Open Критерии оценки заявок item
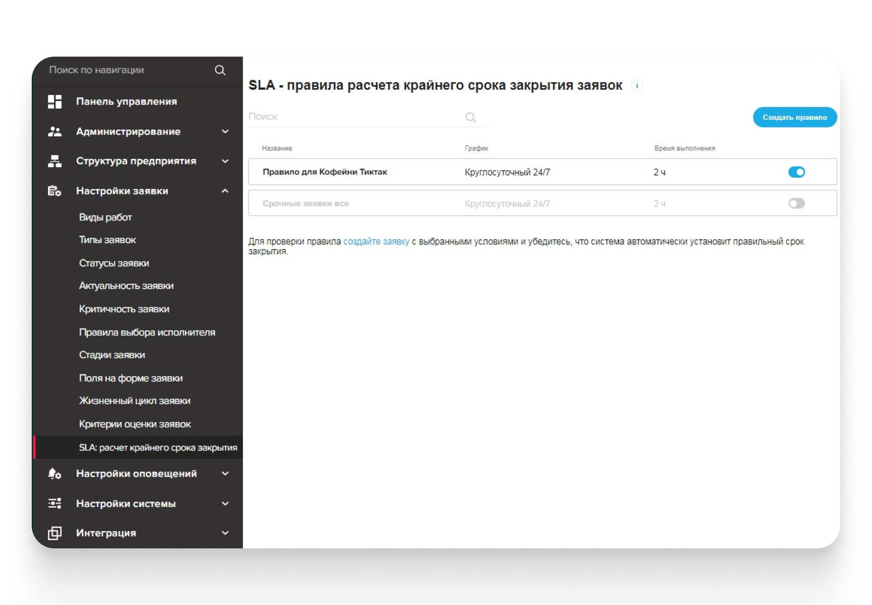Image resolution: width=872 pixels, height=605 pixels. point(135,424)
